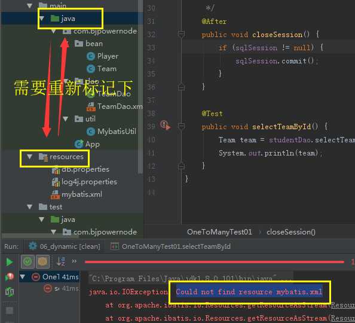Click line number 33 in gutter
355x323 pixels.
pos(151,48)
